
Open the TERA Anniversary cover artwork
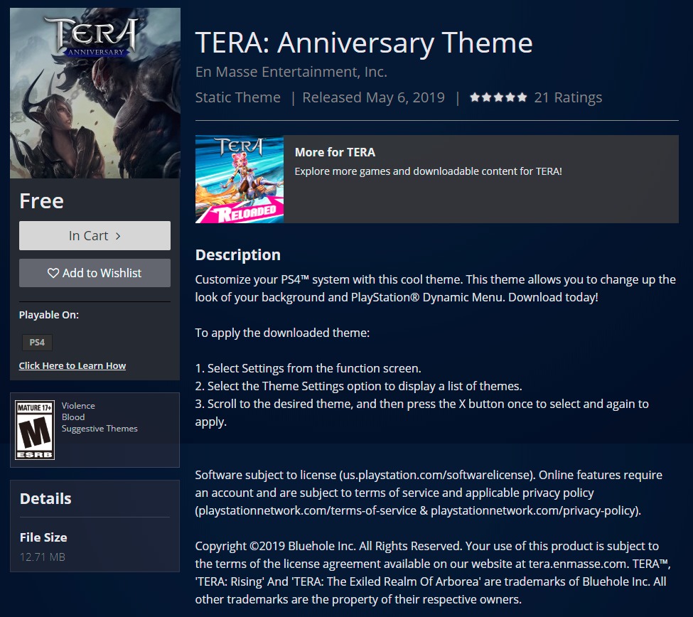[95, 93]
